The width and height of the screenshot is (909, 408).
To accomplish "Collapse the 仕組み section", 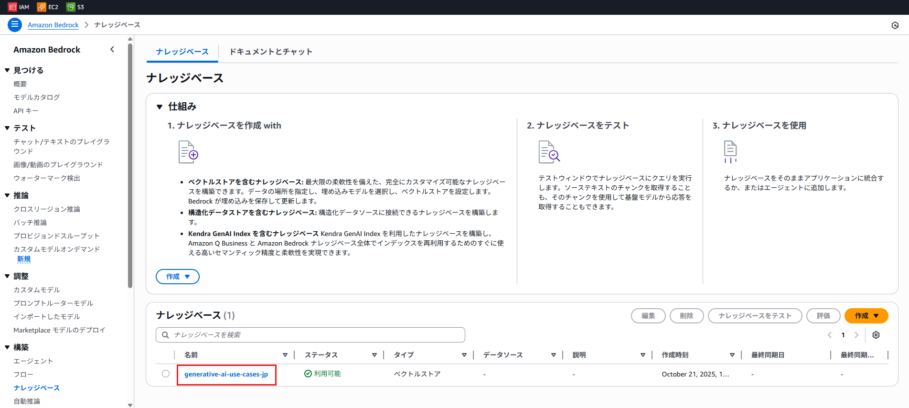I will [x=160, y=107].
